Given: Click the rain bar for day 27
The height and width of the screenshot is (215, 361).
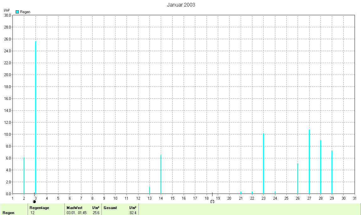Looking at the screenshot, I should point(309,161).
